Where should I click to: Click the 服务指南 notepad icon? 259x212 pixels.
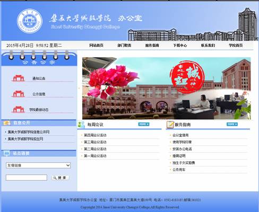point(170,125)
